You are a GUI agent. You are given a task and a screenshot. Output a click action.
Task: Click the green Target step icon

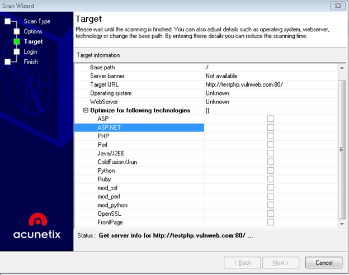click(x=17, y=41)
